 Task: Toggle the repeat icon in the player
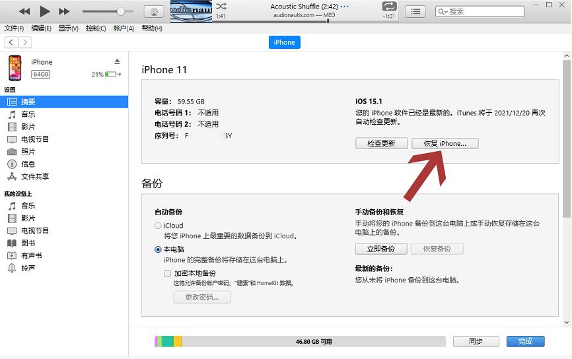tap(389, 7)
